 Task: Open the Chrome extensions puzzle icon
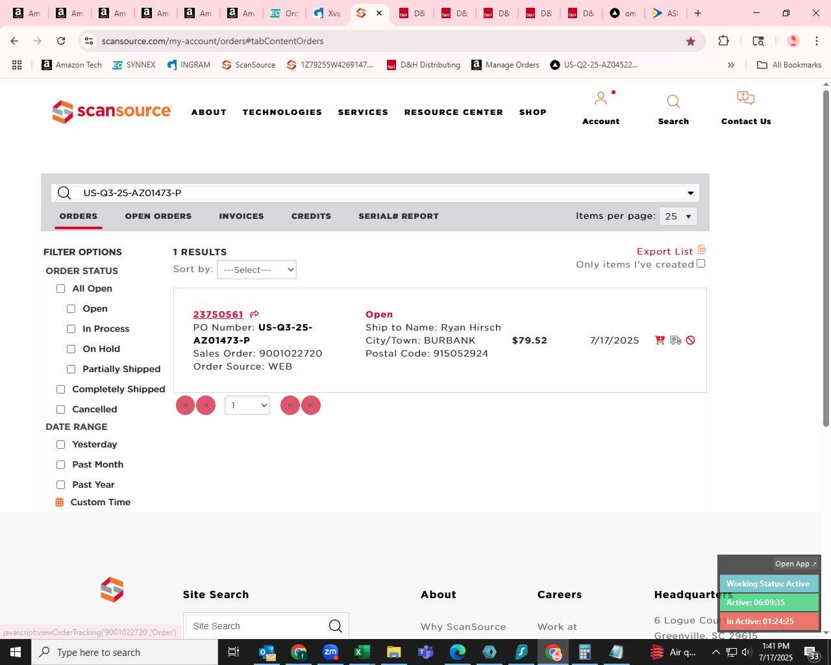[x=724, y=41]
